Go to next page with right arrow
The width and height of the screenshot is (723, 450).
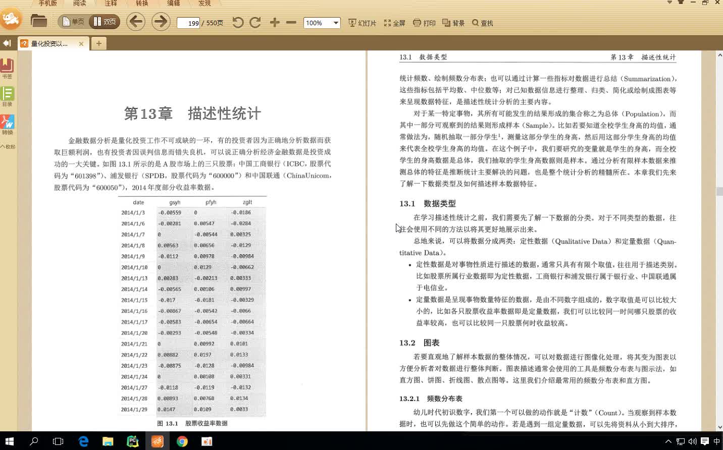(x=161, y=22)
